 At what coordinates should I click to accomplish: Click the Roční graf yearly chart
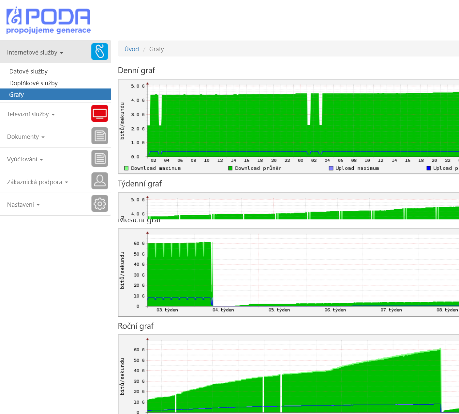[289, 374]
